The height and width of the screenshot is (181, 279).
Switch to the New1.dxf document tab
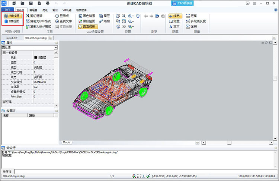tap(12, 38)
